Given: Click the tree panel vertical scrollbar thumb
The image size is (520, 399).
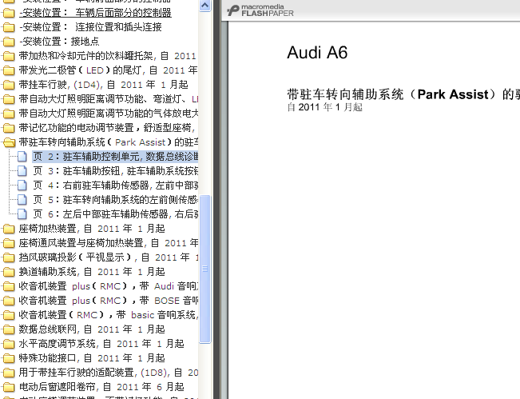Looking at the screenshot, I should pos(205,269).
